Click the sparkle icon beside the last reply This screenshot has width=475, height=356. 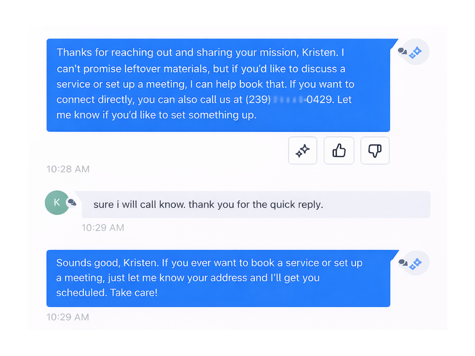(x=416, y=264)
